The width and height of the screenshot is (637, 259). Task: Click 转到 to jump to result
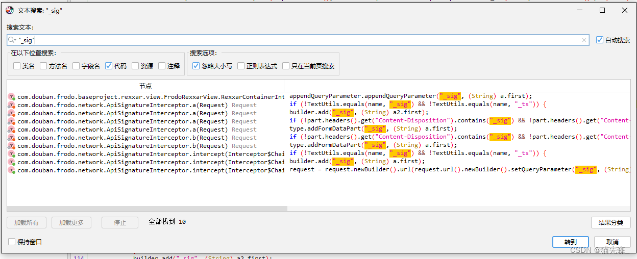pos(571,242)
